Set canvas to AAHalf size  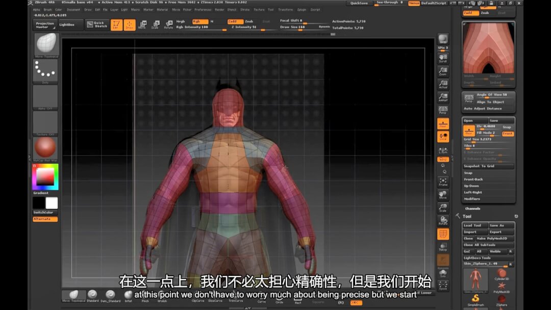443,97
